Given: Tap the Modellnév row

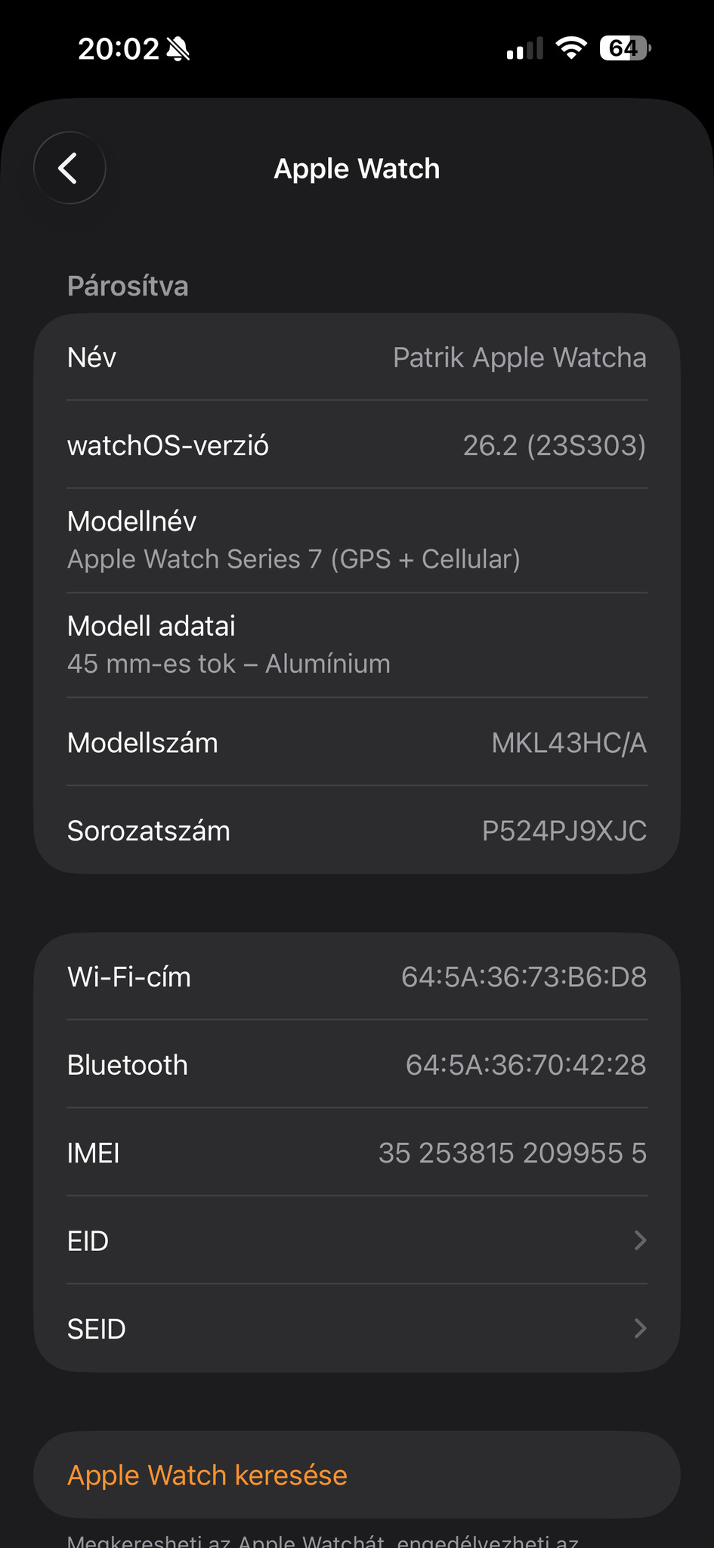Looking at the screenshot, I should [357, 540].
